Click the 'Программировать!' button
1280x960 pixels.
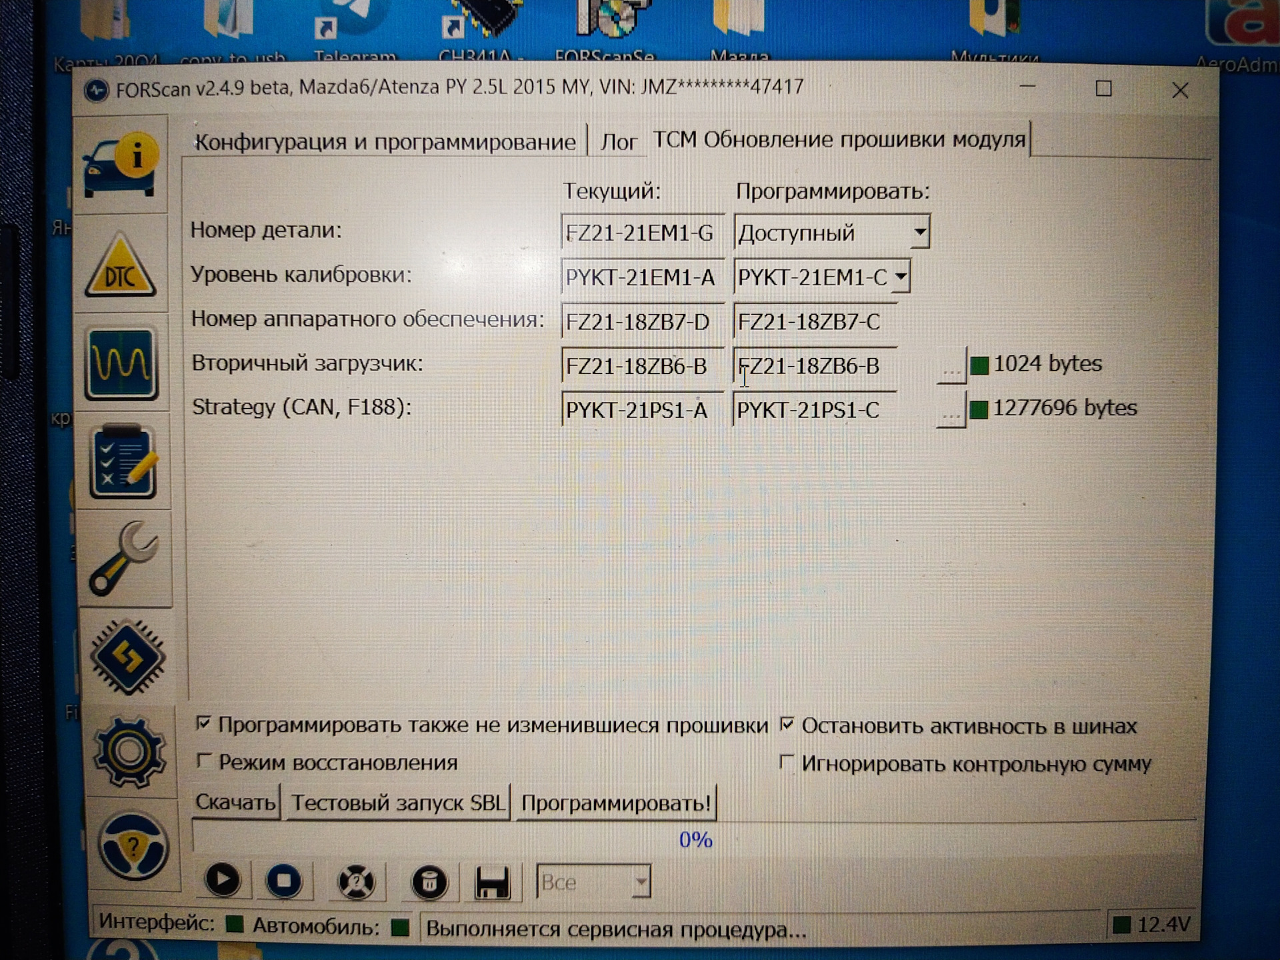[616, 803]
